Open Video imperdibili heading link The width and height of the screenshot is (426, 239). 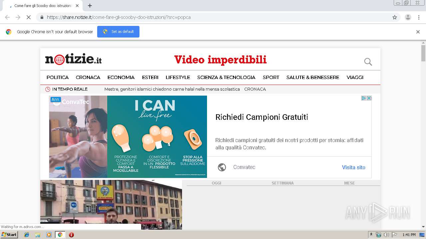220,60
